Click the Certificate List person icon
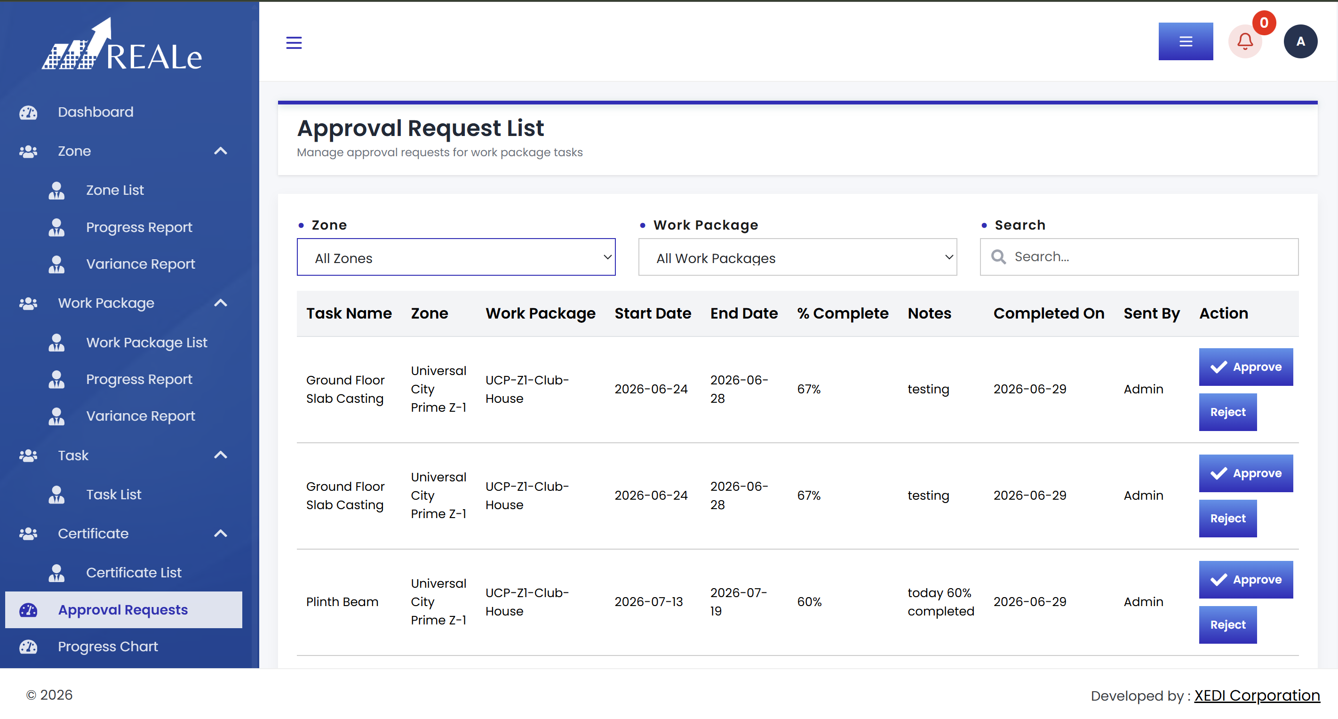This screenshot has width=1338, height=719. pyautogui.click(x=56, y=573)
